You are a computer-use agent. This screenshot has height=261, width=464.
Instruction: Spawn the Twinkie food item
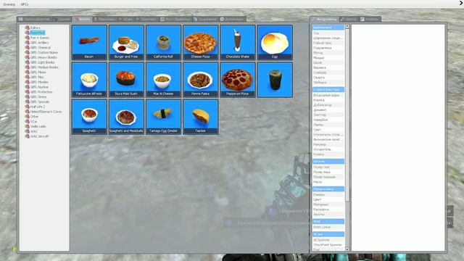click(x=201, y=117)
